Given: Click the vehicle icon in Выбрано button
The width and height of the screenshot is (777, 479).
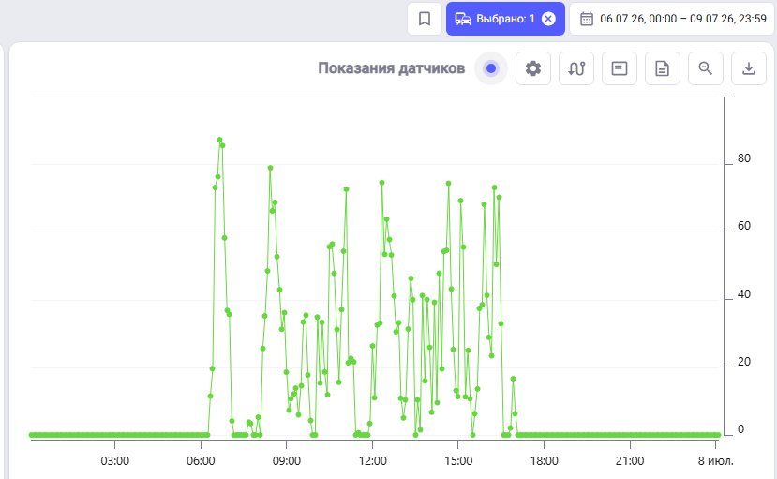Looking at the screenshot, I should pos(463,19).
